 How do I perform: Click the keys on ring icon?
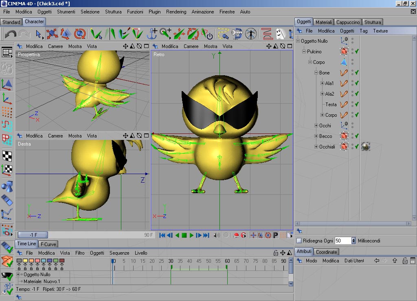237,34
